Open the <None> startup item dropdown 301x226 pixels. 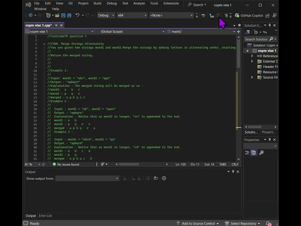click(171, 15)
